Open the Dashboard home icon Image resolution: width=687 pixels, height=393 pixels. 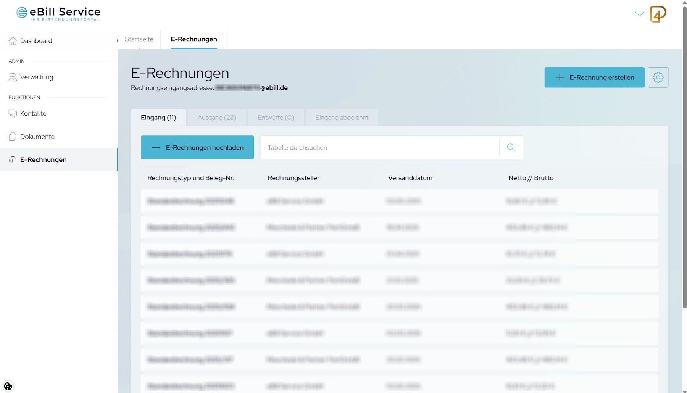tap(13, 41)
